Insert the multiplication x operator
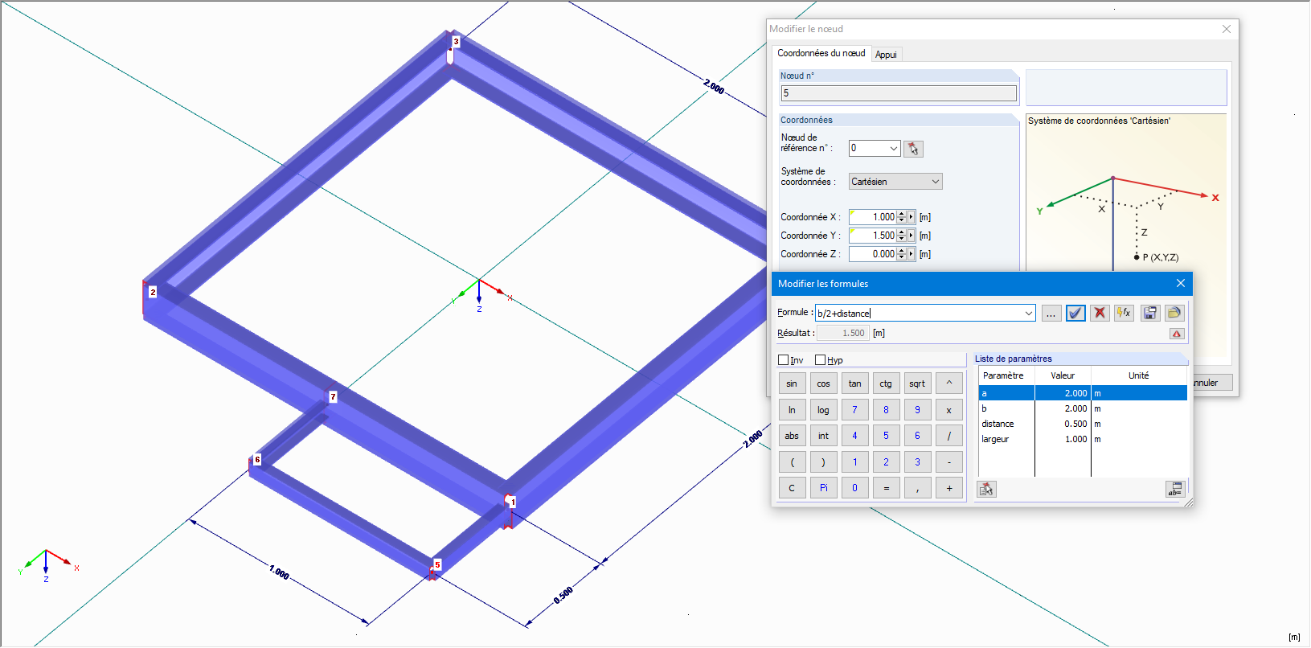Image resolution: width=1311 pixels, height=648 pixels. [x=949, y=410]
